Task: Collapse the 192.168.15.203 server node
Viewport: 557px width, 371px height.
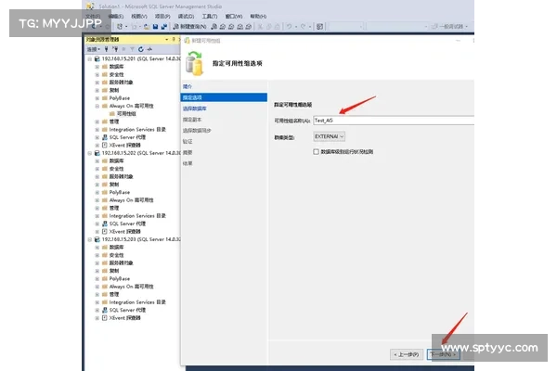Action: (x=89, y=239)
